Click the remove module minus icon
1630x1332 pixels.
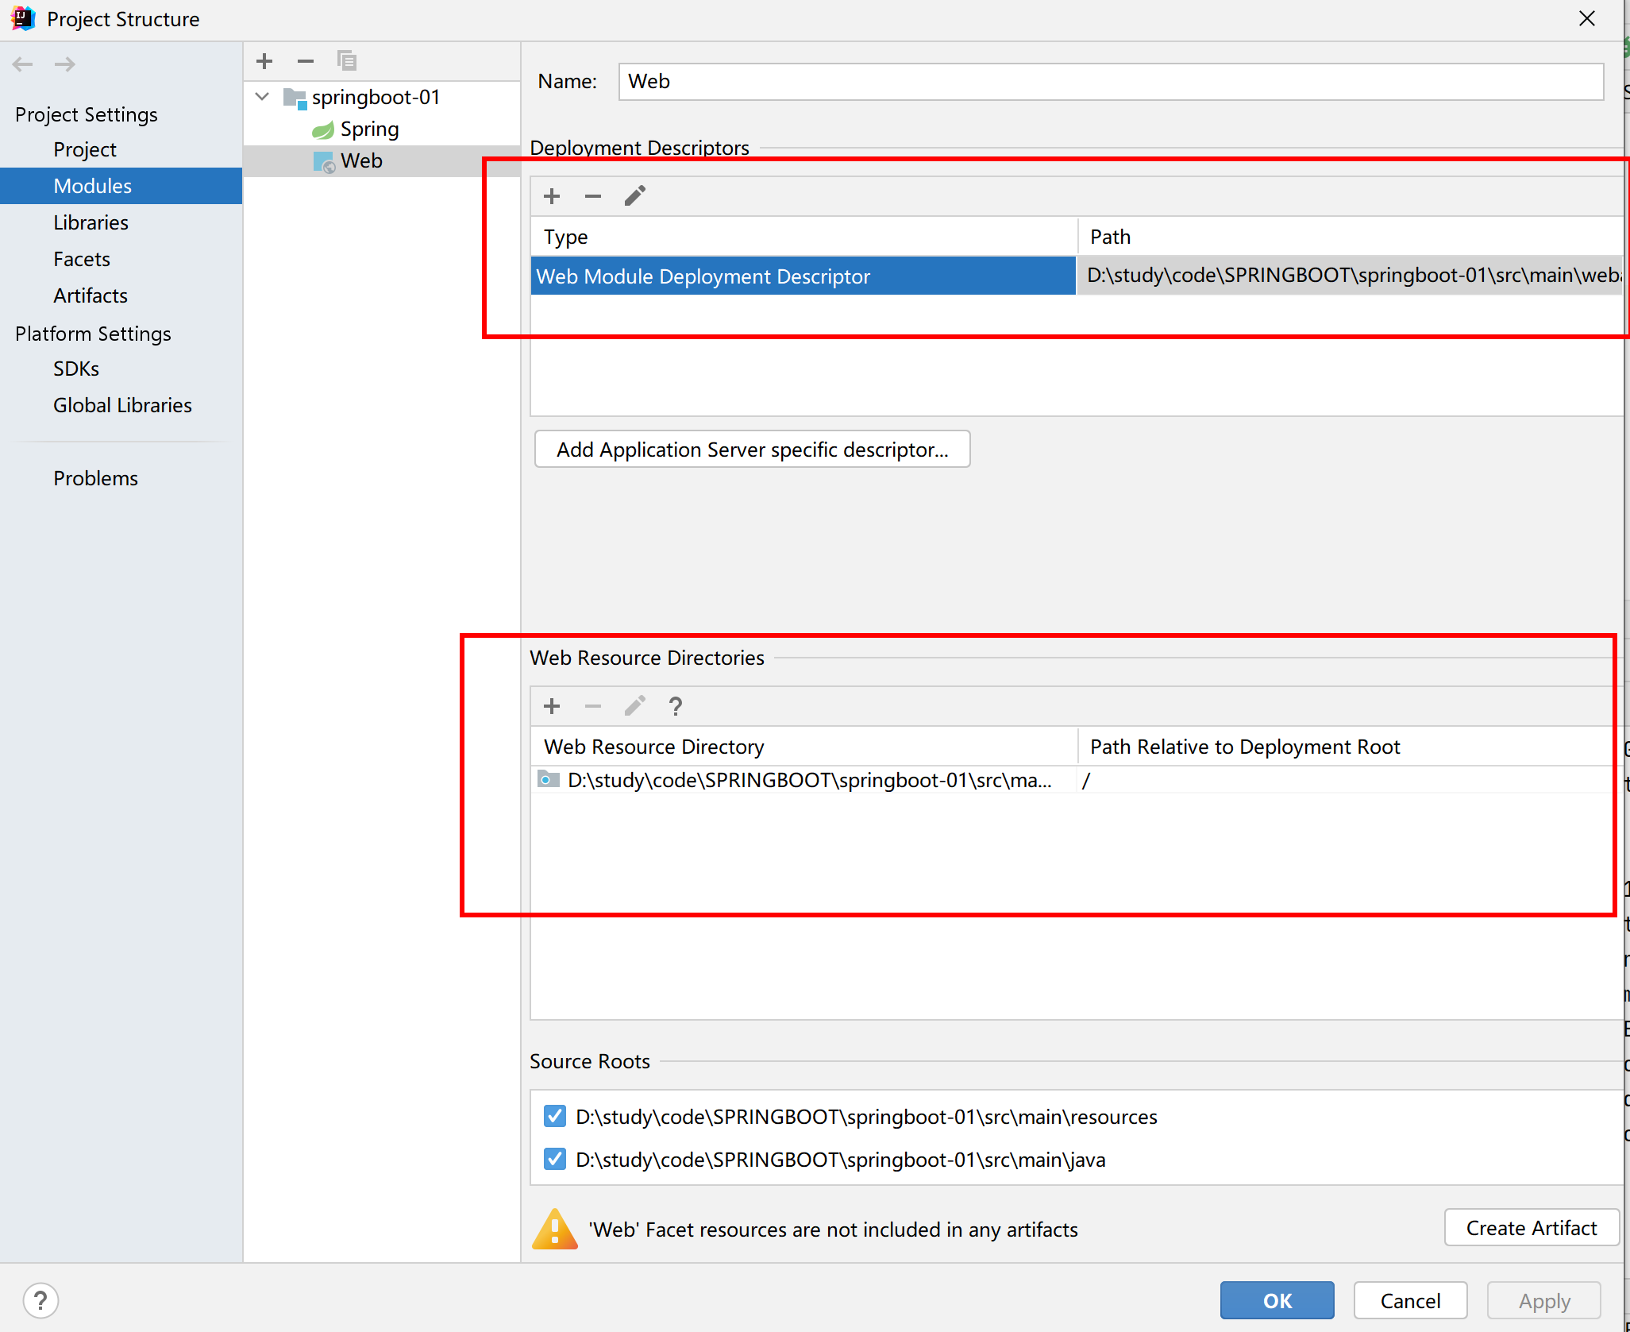[x=306, y=61]
